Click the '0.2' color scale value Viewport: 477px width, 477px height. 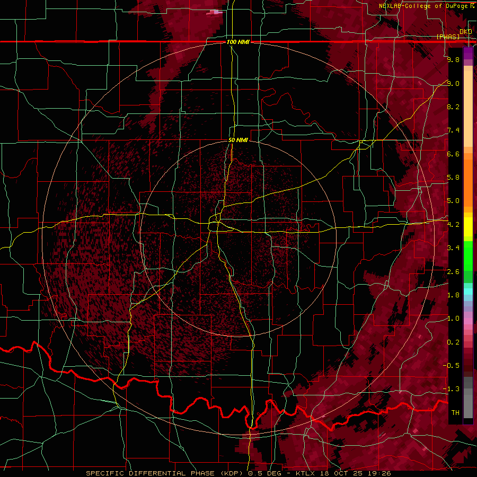(x=453, y=342)
